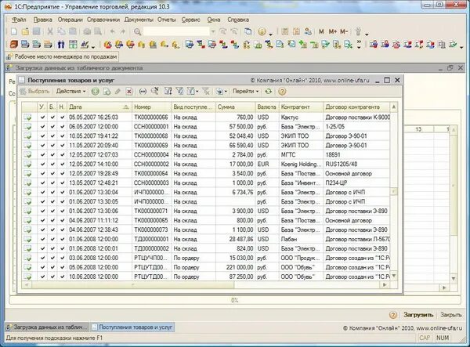Viewport: 470px width, 347px height.
Task: Click the green Add document icon
Action: [x=96, y=92]
